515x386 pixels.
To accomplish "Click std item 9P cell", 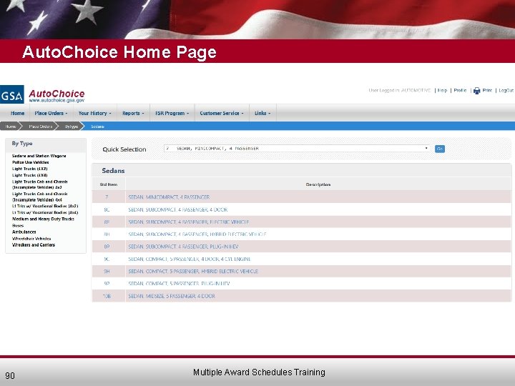I will pos(109,283).
